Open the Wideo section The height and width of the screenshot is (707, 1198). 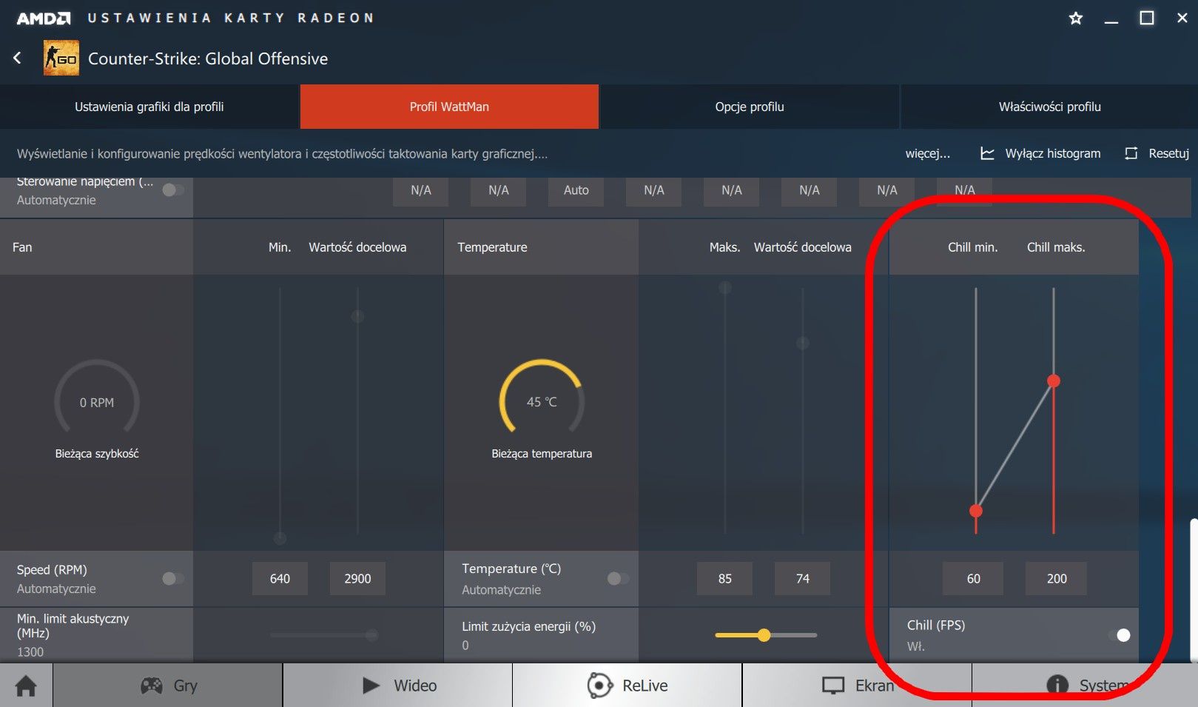[398, 686]
